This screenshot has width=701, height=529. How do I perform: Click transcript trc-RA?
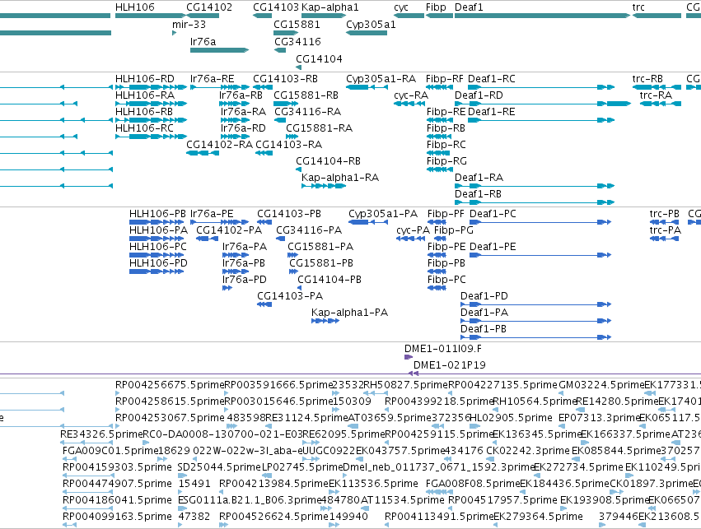661,104
